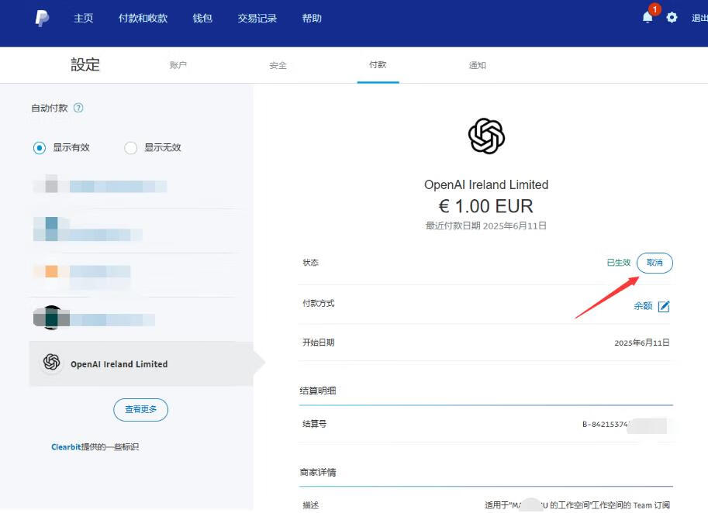The image size is (708, 513).
Task: Switch to the 账户 tab
Action: tap(178, 66)
